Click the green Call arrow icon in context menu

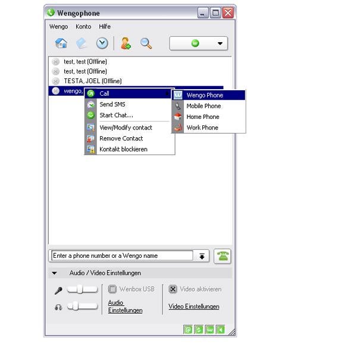(90, 93)
